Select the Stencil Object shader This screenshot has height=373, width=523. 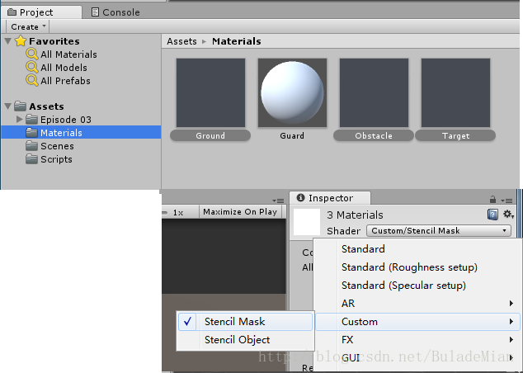click(x=245, y=340)
